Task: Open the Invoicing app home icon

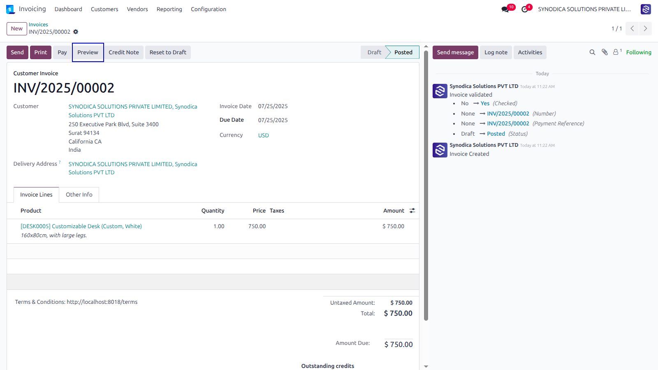Action: (10, 9)
